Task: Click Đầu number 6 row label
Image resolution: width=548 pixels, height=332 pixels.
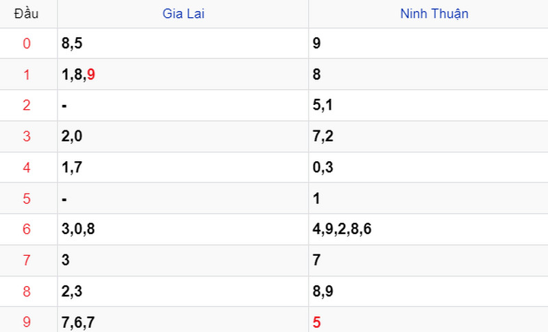Action: click(x=27, y=229)
